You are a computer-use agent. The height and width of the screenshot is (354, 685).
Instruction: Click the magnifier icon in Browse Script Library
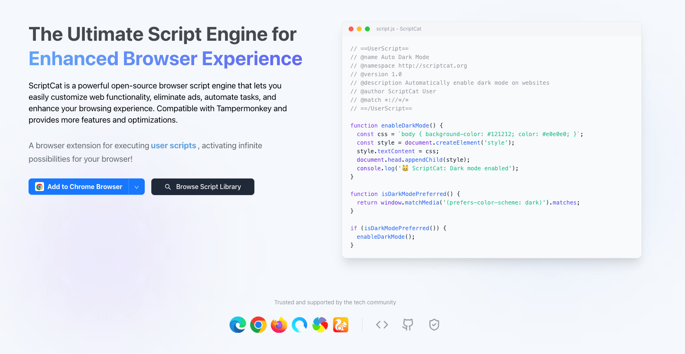pyautogui.click(x=168, y=187)
